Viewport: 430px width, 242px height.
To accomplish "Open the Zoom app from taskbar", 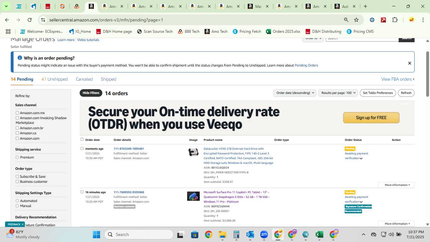I will click(x=264, y=234).
